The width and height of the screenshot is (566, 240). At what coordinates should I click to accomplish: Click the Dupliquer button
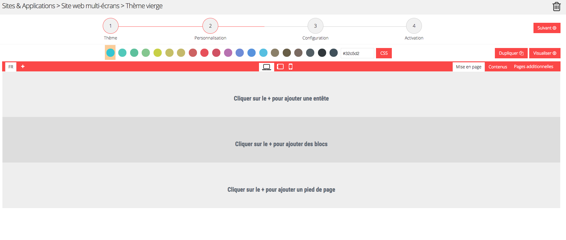click(511, 53)
